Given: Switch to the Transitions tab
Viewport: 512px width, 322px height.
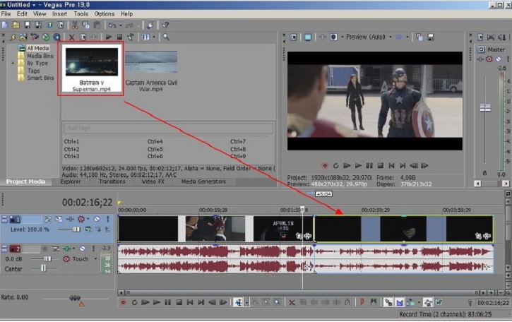Looking at the screenshot, I should point(112,181).
